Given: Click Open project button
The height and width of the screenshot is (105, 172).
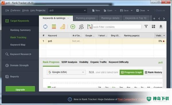Looking at the screenshot, I should coord(108,11).
